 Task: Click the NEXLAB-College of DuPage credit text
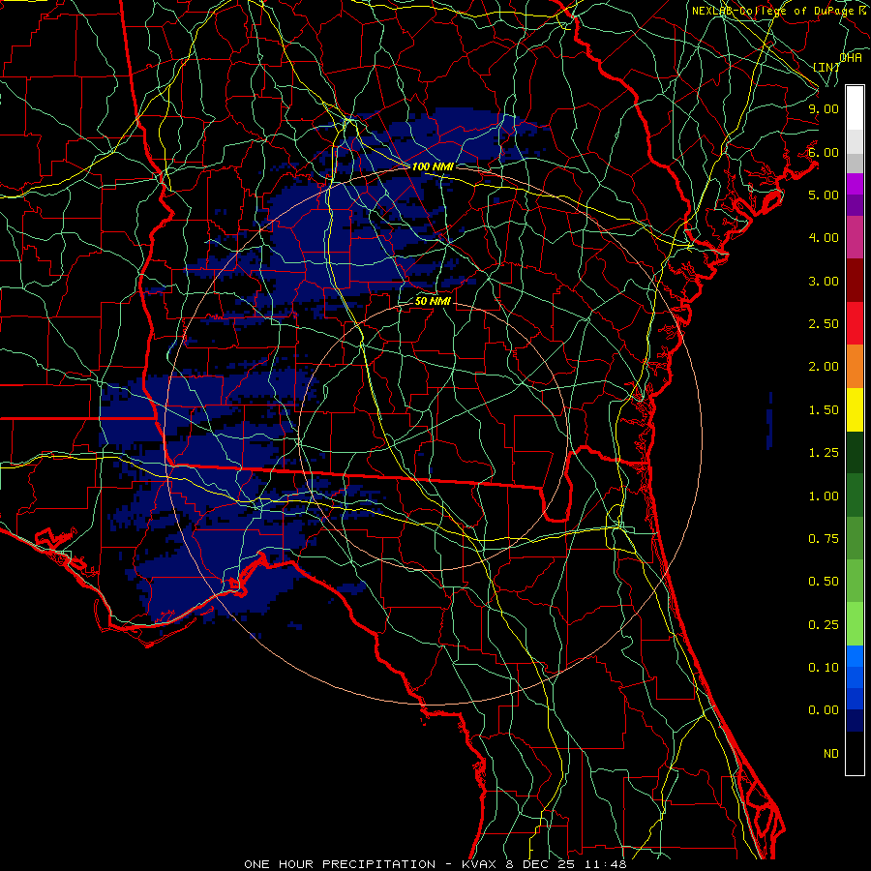(x=776, y=11)
